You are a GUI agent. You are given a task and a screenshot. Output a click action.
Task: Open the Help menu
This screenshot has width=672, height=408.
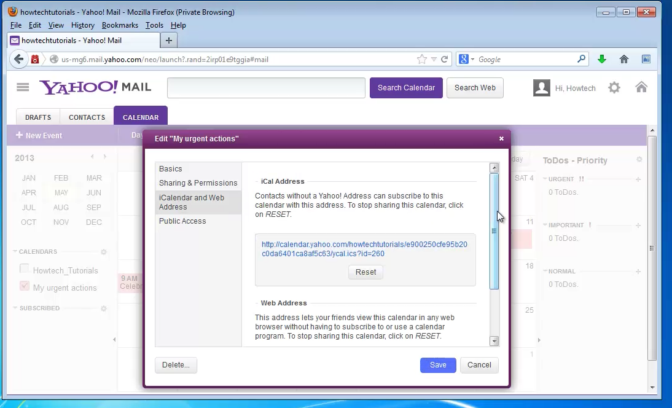pyautogui.click(x=178, y=25)
